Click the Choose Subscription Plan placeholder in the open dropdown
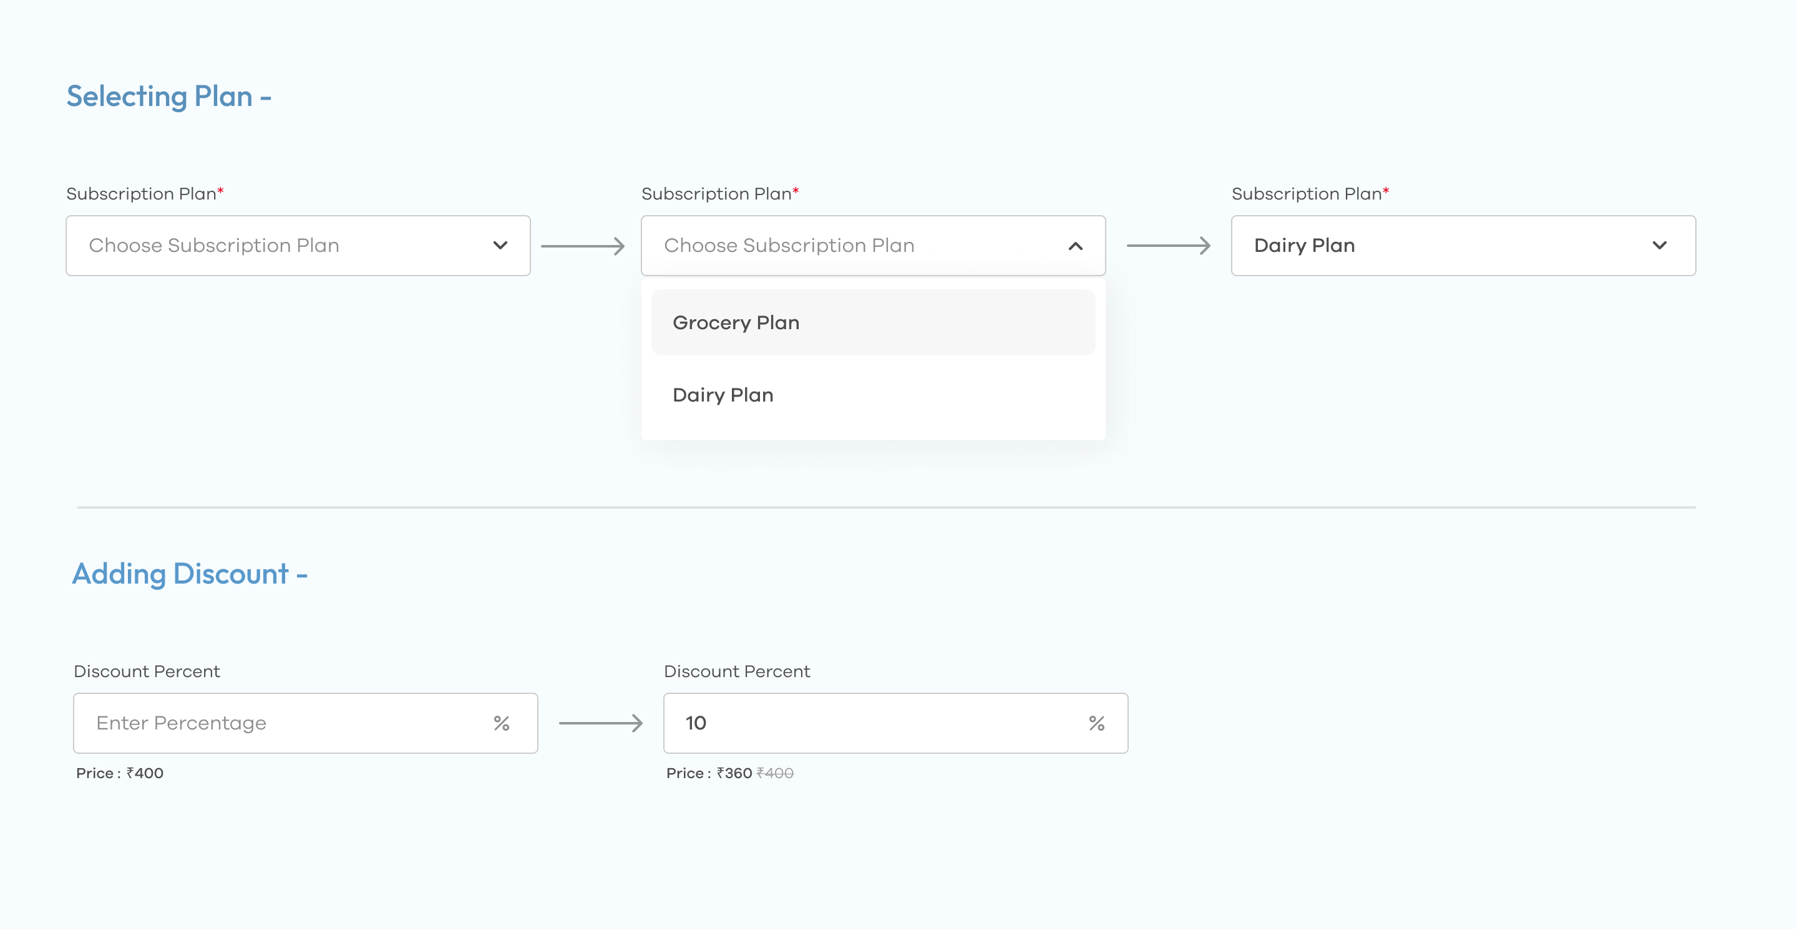The image size is (1797, 929). tap(789, 245)
